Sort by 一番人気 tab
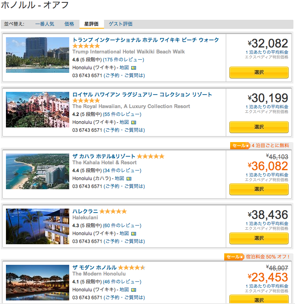This screenshot has width=295, height=304. (x=45, y=24)
